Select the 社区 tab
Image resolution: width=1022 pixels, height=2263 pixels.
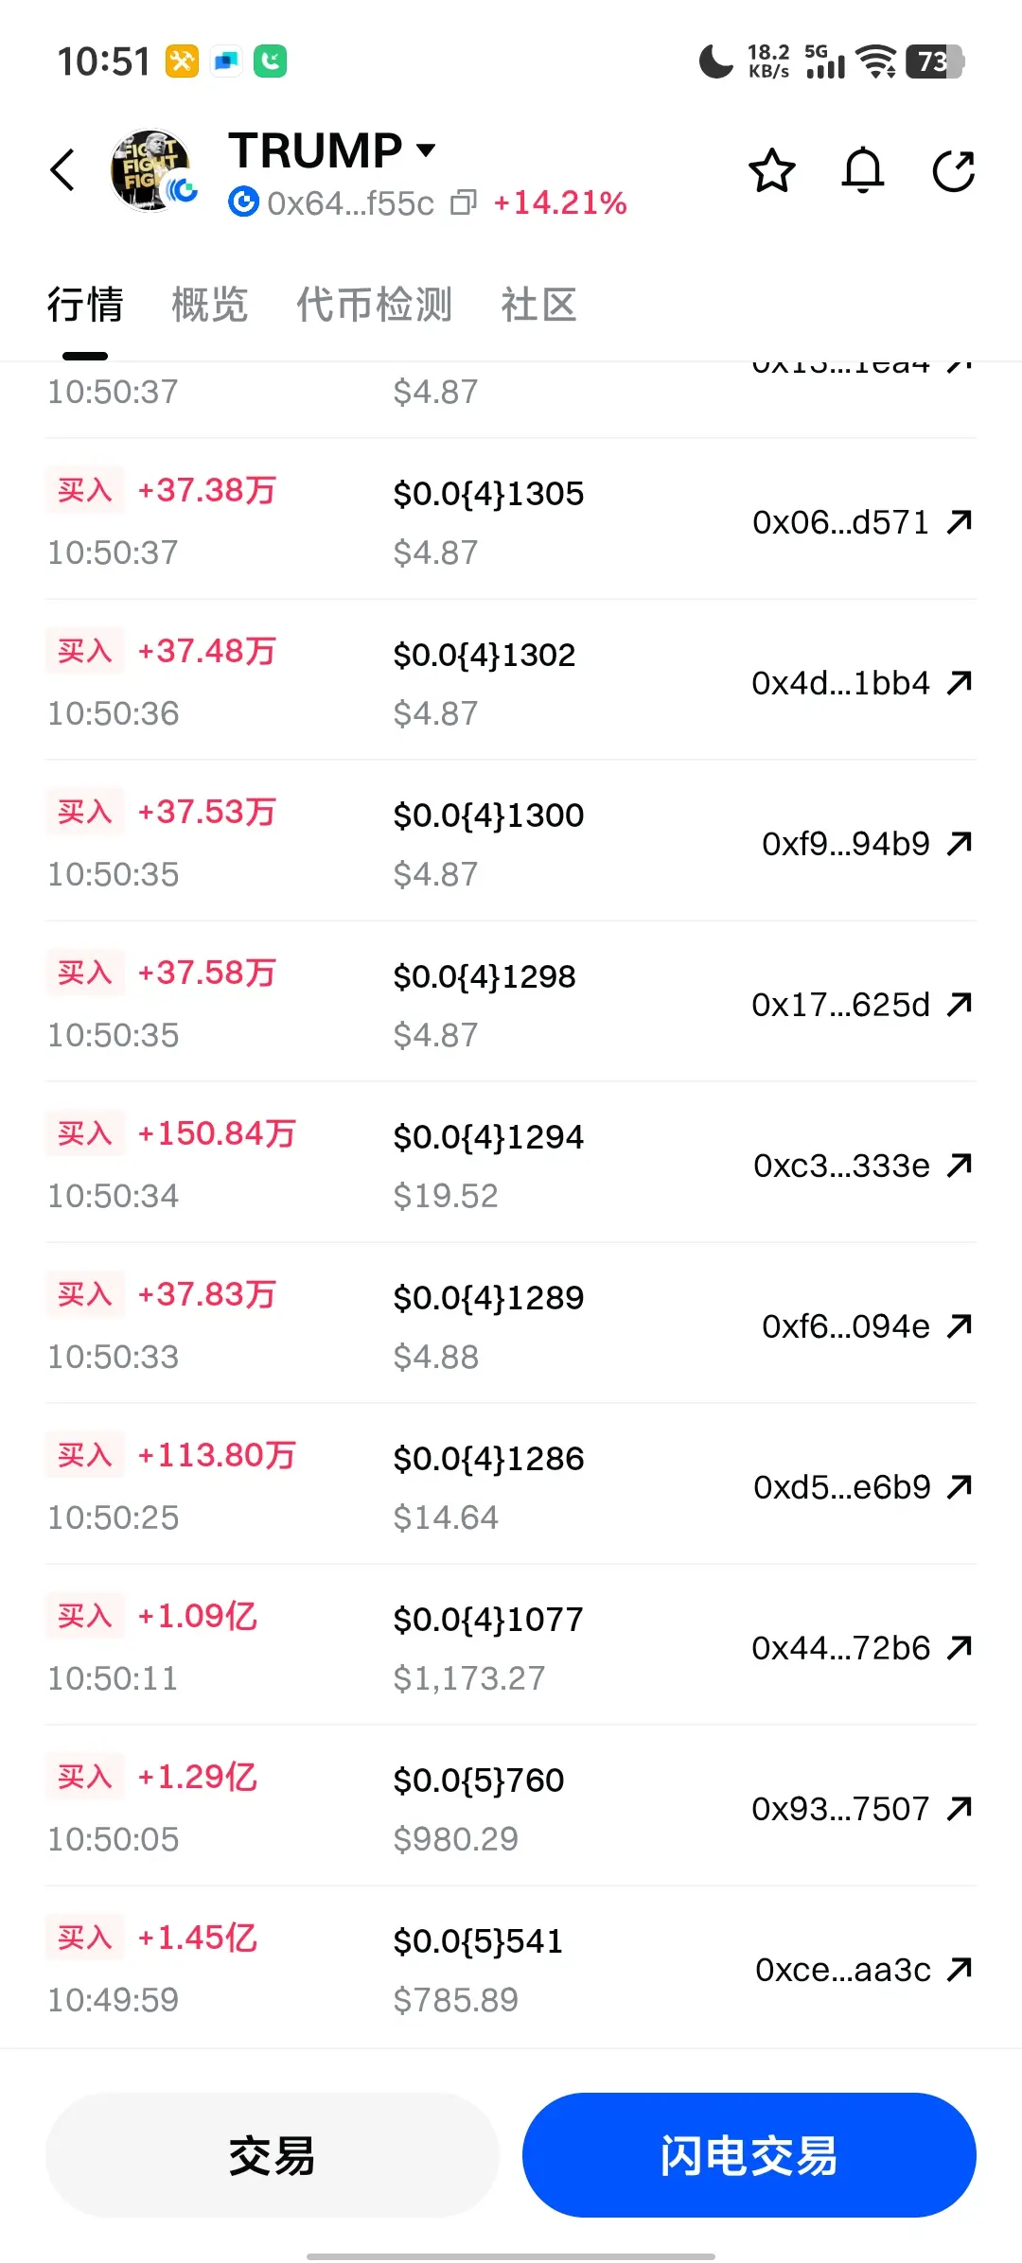538,306
